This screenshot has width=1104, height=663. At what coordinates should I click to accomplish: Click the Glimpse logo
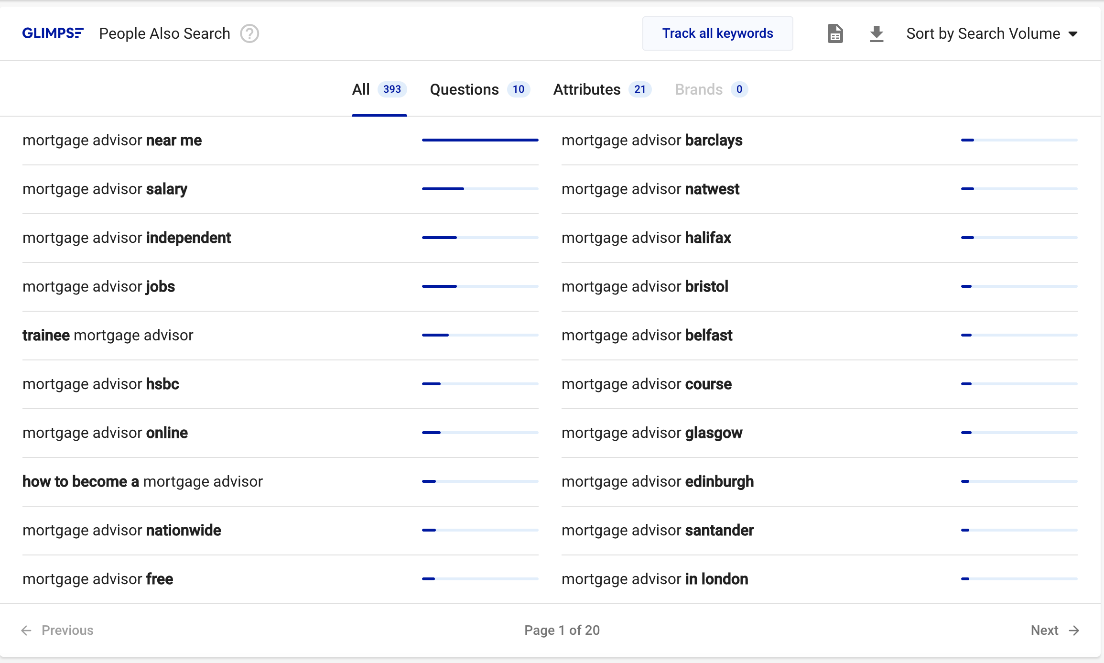click(53, 33)
